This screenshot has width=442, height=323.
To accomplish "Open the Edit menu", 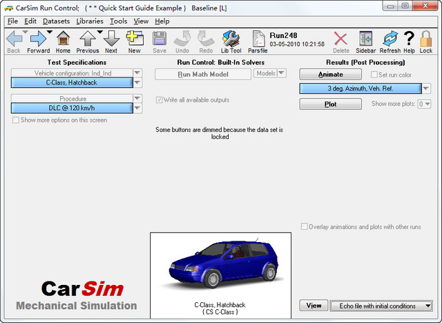I will 30,21.
